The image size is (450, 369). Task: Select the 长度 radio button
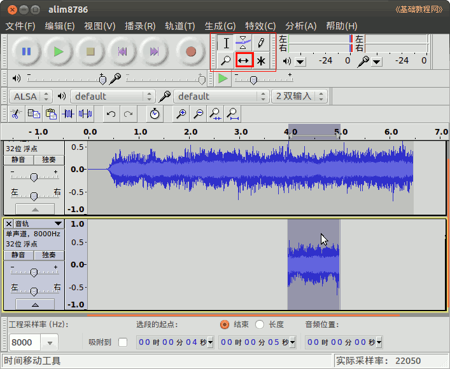[260, 325]
